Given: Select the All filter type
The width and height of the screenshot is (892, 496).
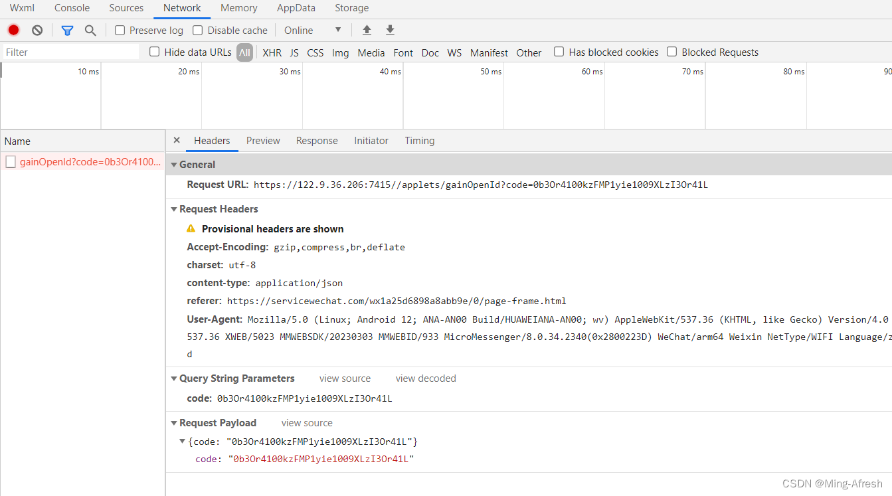Looking at the screenshot, I should tap(245, 52).
